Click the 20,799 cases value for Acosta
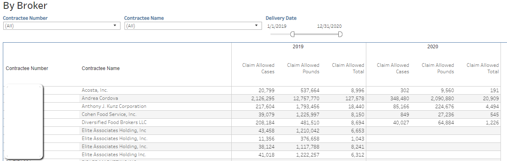The width and height of the screenshot is (507, 161). click(266, 91)
